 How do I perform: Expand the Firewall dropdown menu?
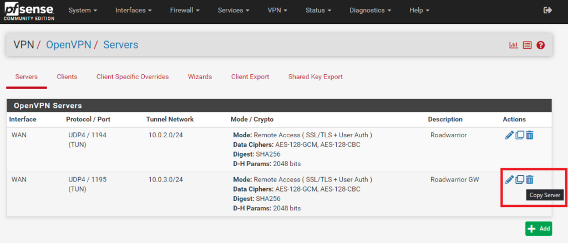point(185,11)
